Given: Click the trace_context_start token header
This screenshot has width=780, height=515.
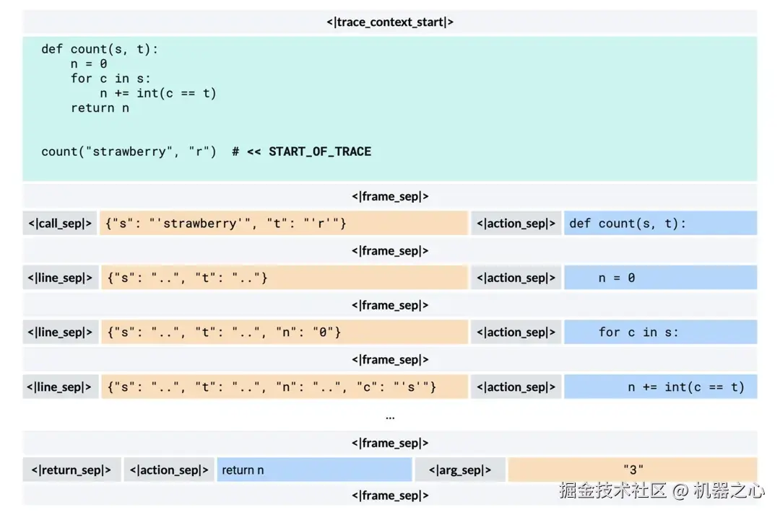Looking at the screenshot, I should coord(389,22).
